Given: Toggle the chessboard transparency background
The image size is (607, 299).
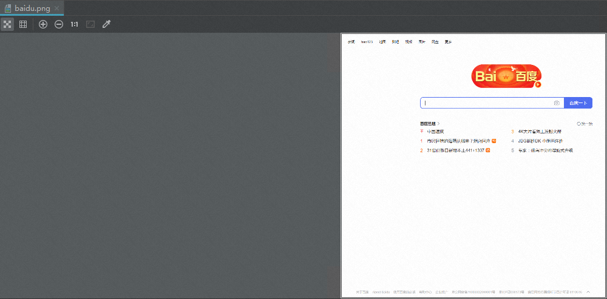Looking at the screenshot, I should [x=7, y=24].
